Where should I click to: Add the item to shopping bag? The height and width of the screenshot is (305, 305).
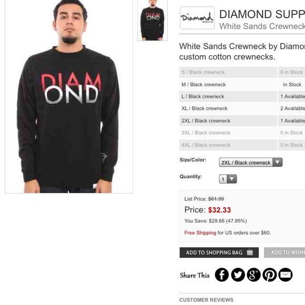click(219, 252)
